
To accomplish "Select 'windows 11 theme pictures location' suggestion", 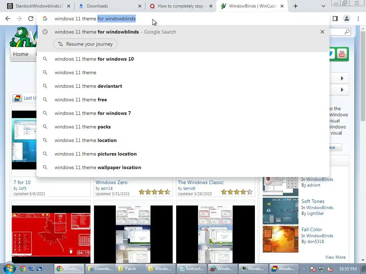I will coord(183,154).
